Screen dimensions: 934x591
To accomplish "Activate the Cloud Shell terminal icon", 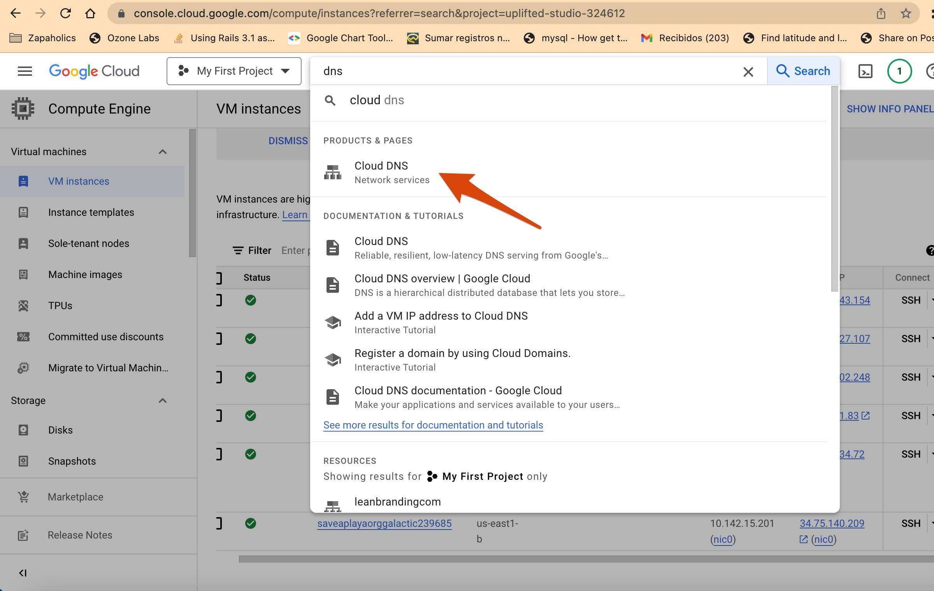I will [x=865, y=71].
